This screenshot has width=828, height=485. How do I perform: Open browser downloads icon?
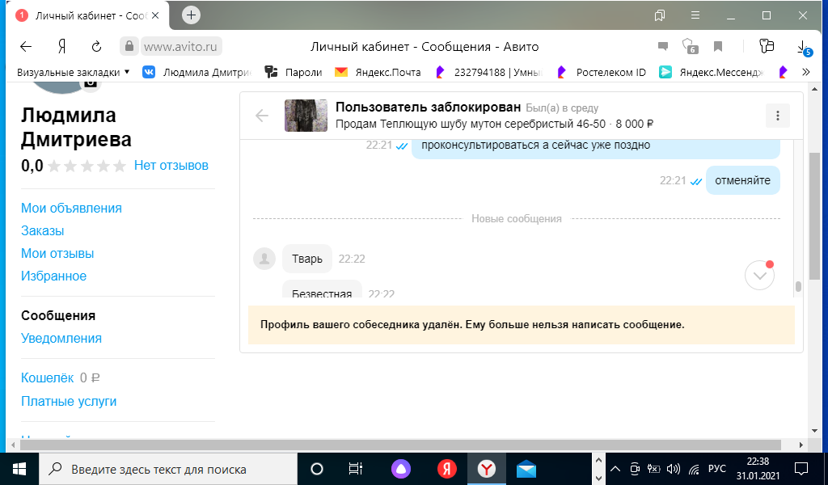point(802,46)
